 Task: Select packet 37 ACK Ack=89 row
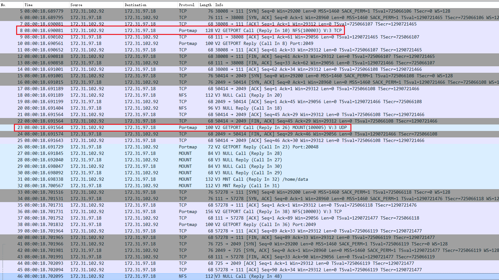[x=249, y=218]
